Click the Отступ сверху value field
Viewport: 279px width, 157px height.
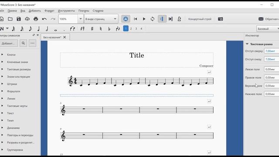[272, 51]
